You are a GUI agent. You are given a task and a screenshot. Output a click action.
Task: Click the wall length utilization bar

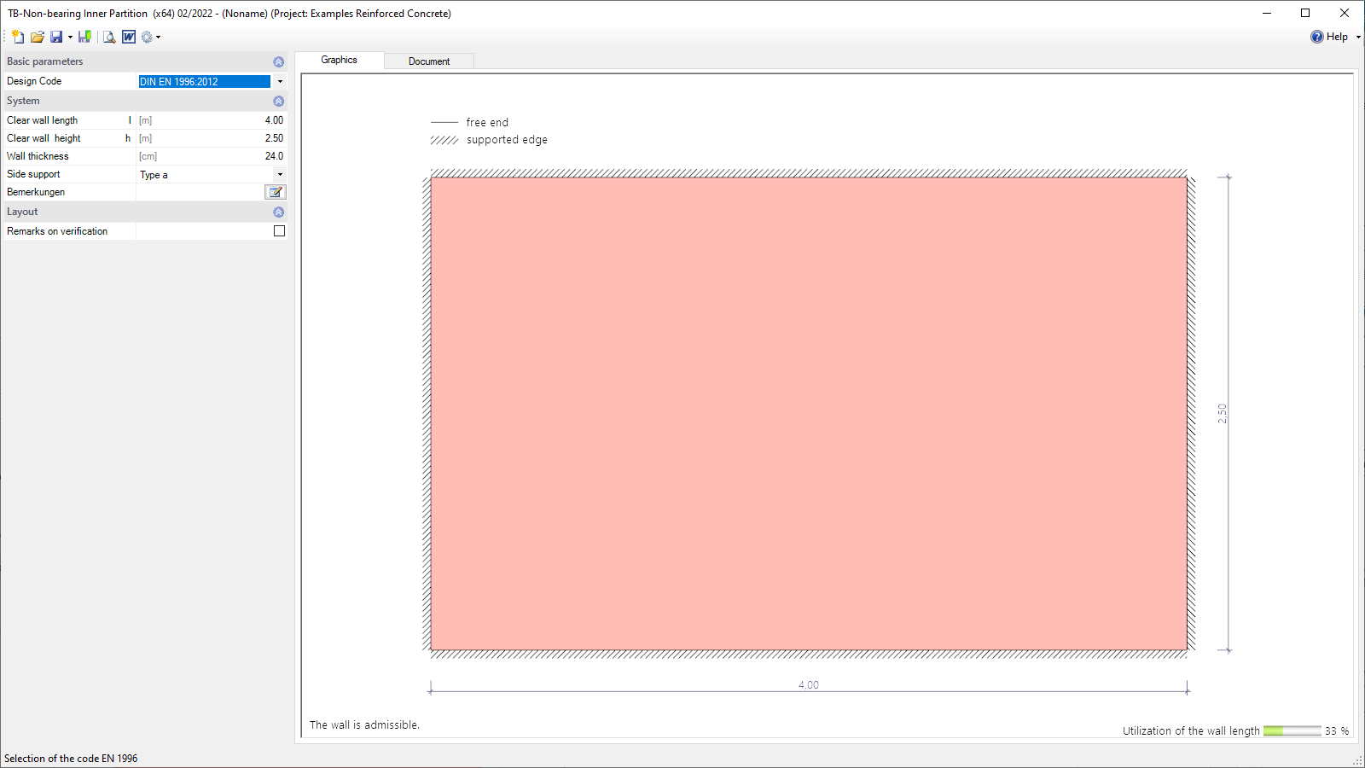click(1292, 730)
